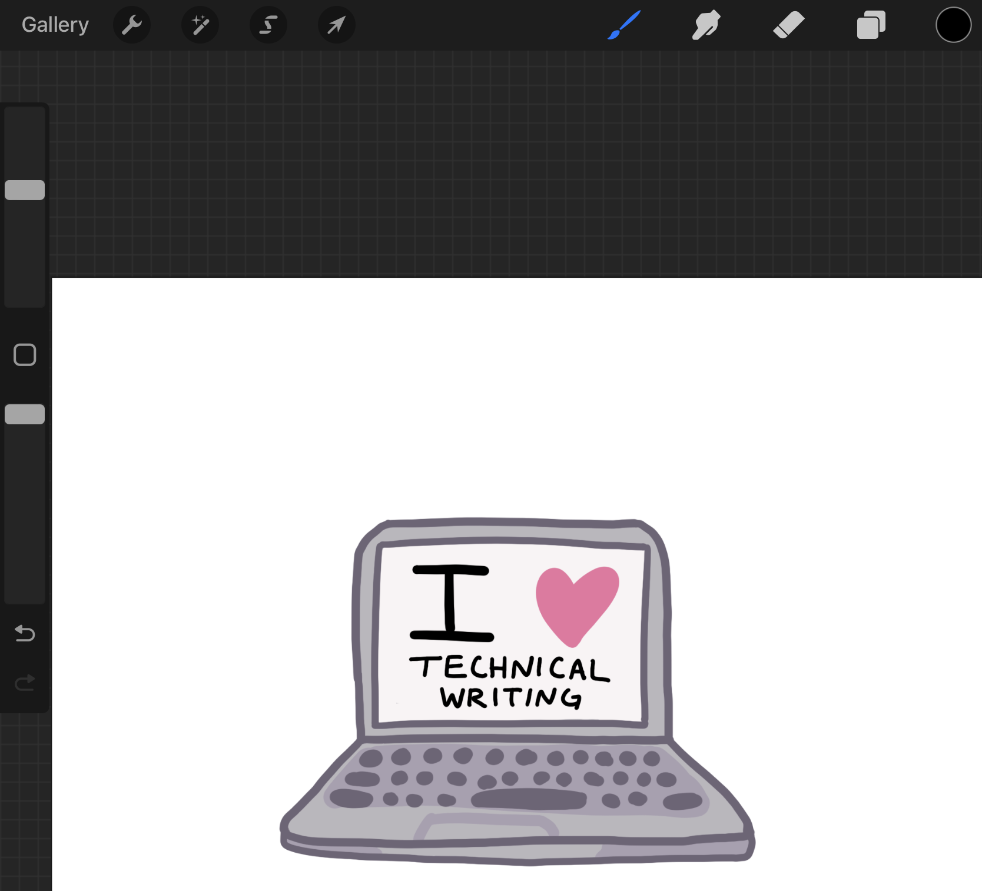
Task: Tap Redo to restore the undone stroke
Action: point(24,683)
